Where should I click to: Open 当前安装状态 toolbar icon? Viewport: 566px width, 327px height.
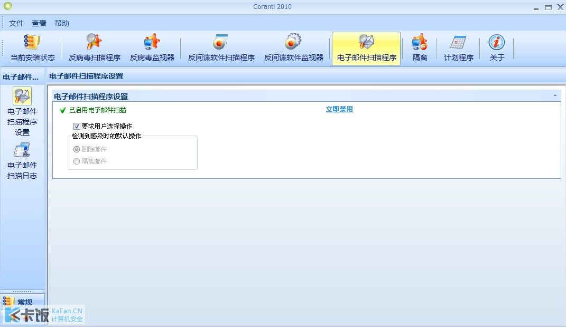pos(32,48)
